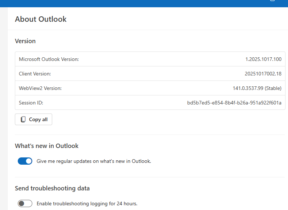Click the Client Version value 20251017002.18
The image size is (288, 210).
pyautogui.click(x=263, y=74)
